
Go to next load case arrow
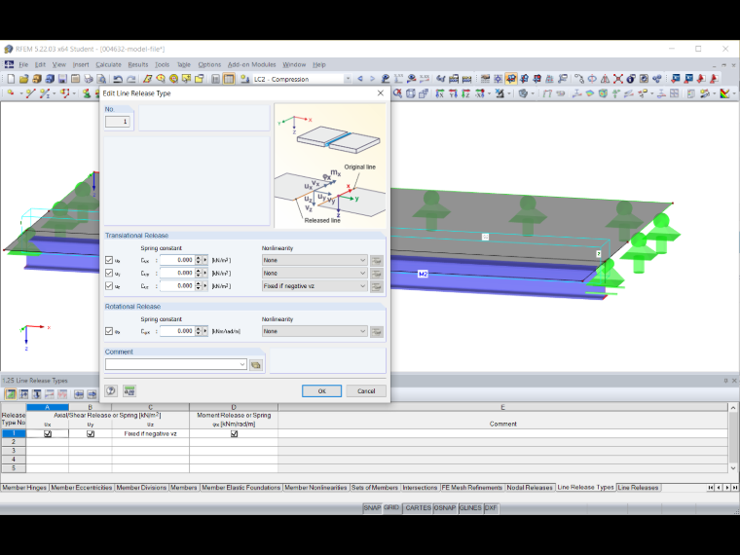(x=372, y=79)
